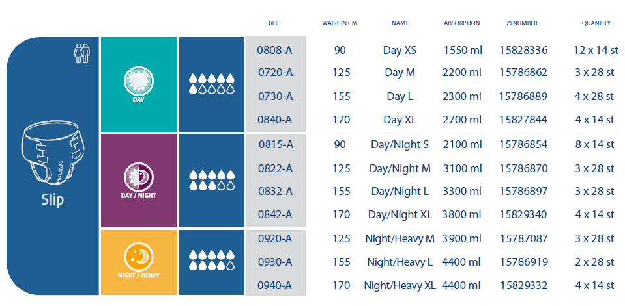
Task: Click the 2 x 28 st quantity
Action: pos(595,262)
